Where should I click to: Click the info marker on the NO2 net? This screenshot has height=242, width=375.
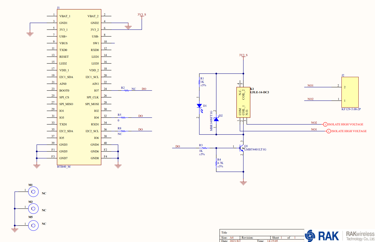click(x=325, y=124)
